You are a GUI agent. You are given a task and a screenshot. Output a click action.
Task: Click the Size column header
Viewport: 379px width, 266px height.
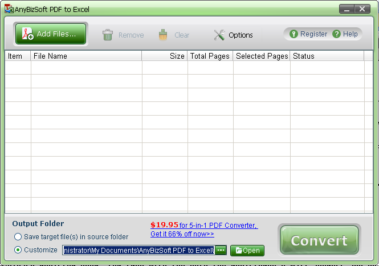[165, 56]
